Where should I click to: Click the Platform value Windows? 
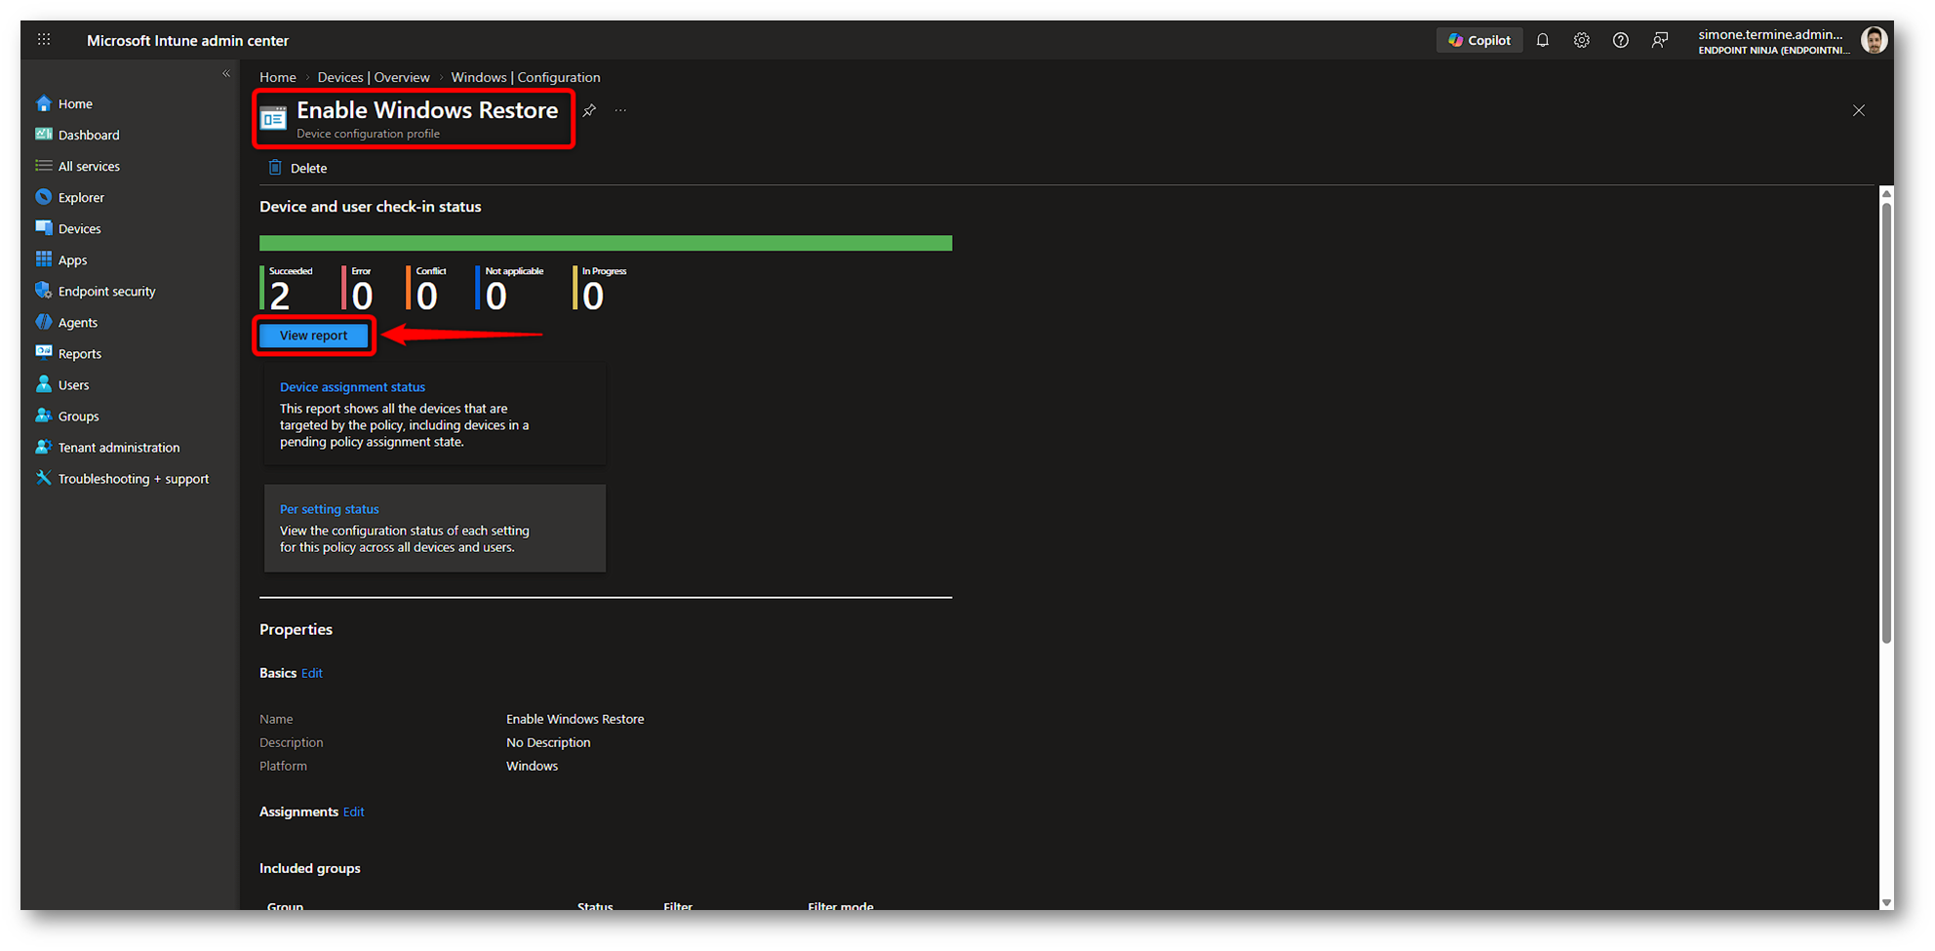click(533, 766)
